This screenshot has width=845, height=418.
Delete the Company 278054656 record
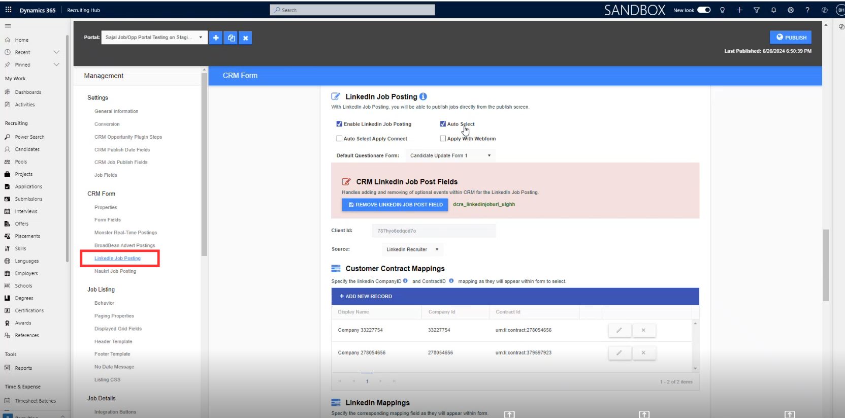[643, 352]
